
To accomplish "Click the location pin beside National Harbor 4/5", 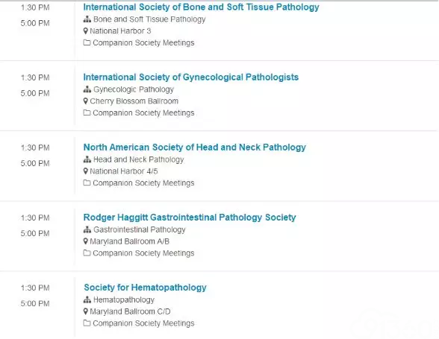I will coord(86,171).
